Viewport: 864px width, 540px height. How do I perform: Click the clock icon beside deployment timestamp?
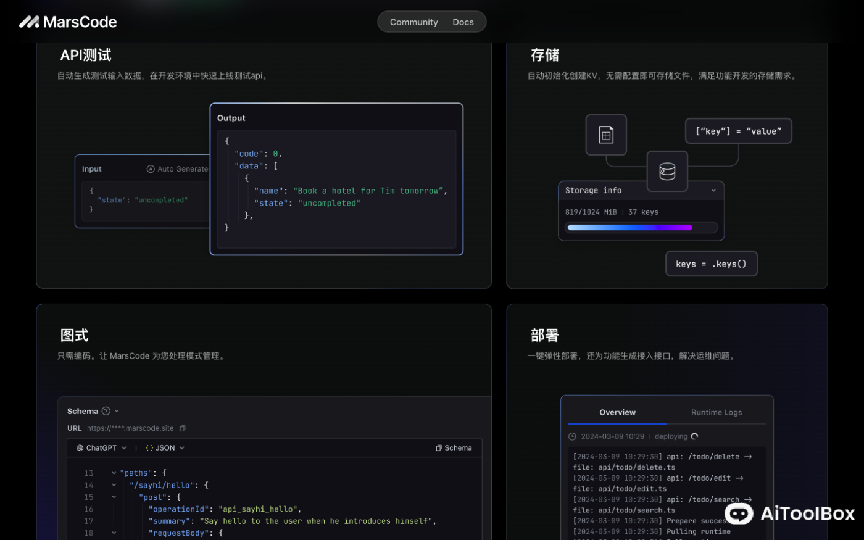coord(571,436)
